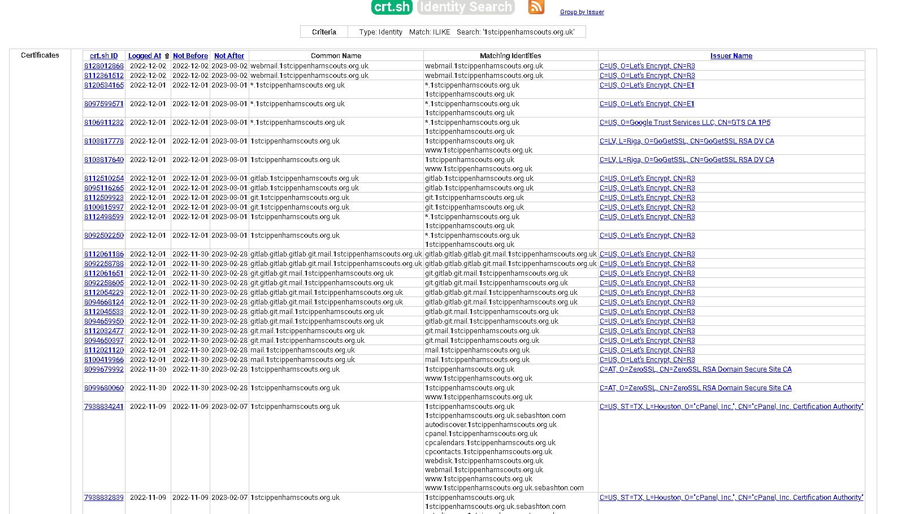Open the orange RSS feed icon
This screenshot has width=910, height=514.
536,7
